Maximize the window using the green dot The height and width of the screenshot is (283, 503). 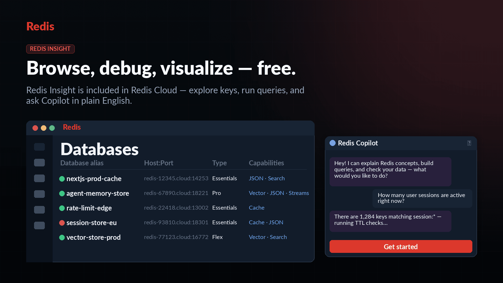coord(52,128)
